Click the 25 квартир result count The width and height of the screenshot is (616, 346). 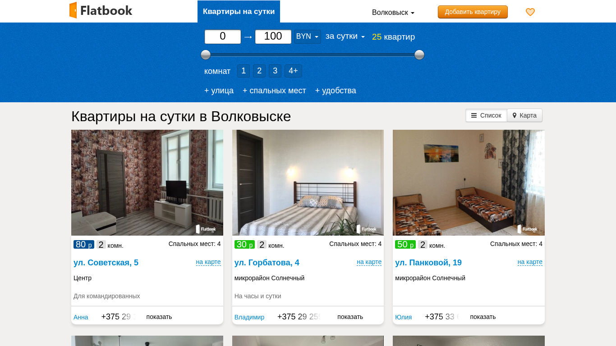[x=393, y=37]
